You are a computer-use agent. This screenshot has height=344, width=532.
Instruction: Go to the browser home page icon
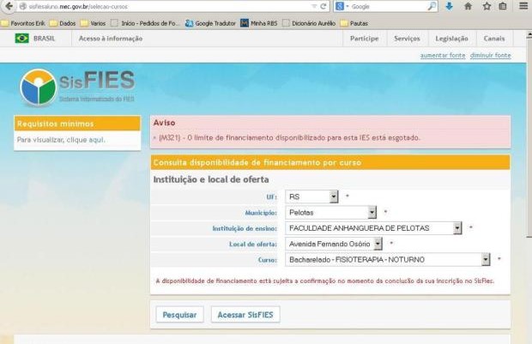[x=468, y=6]
